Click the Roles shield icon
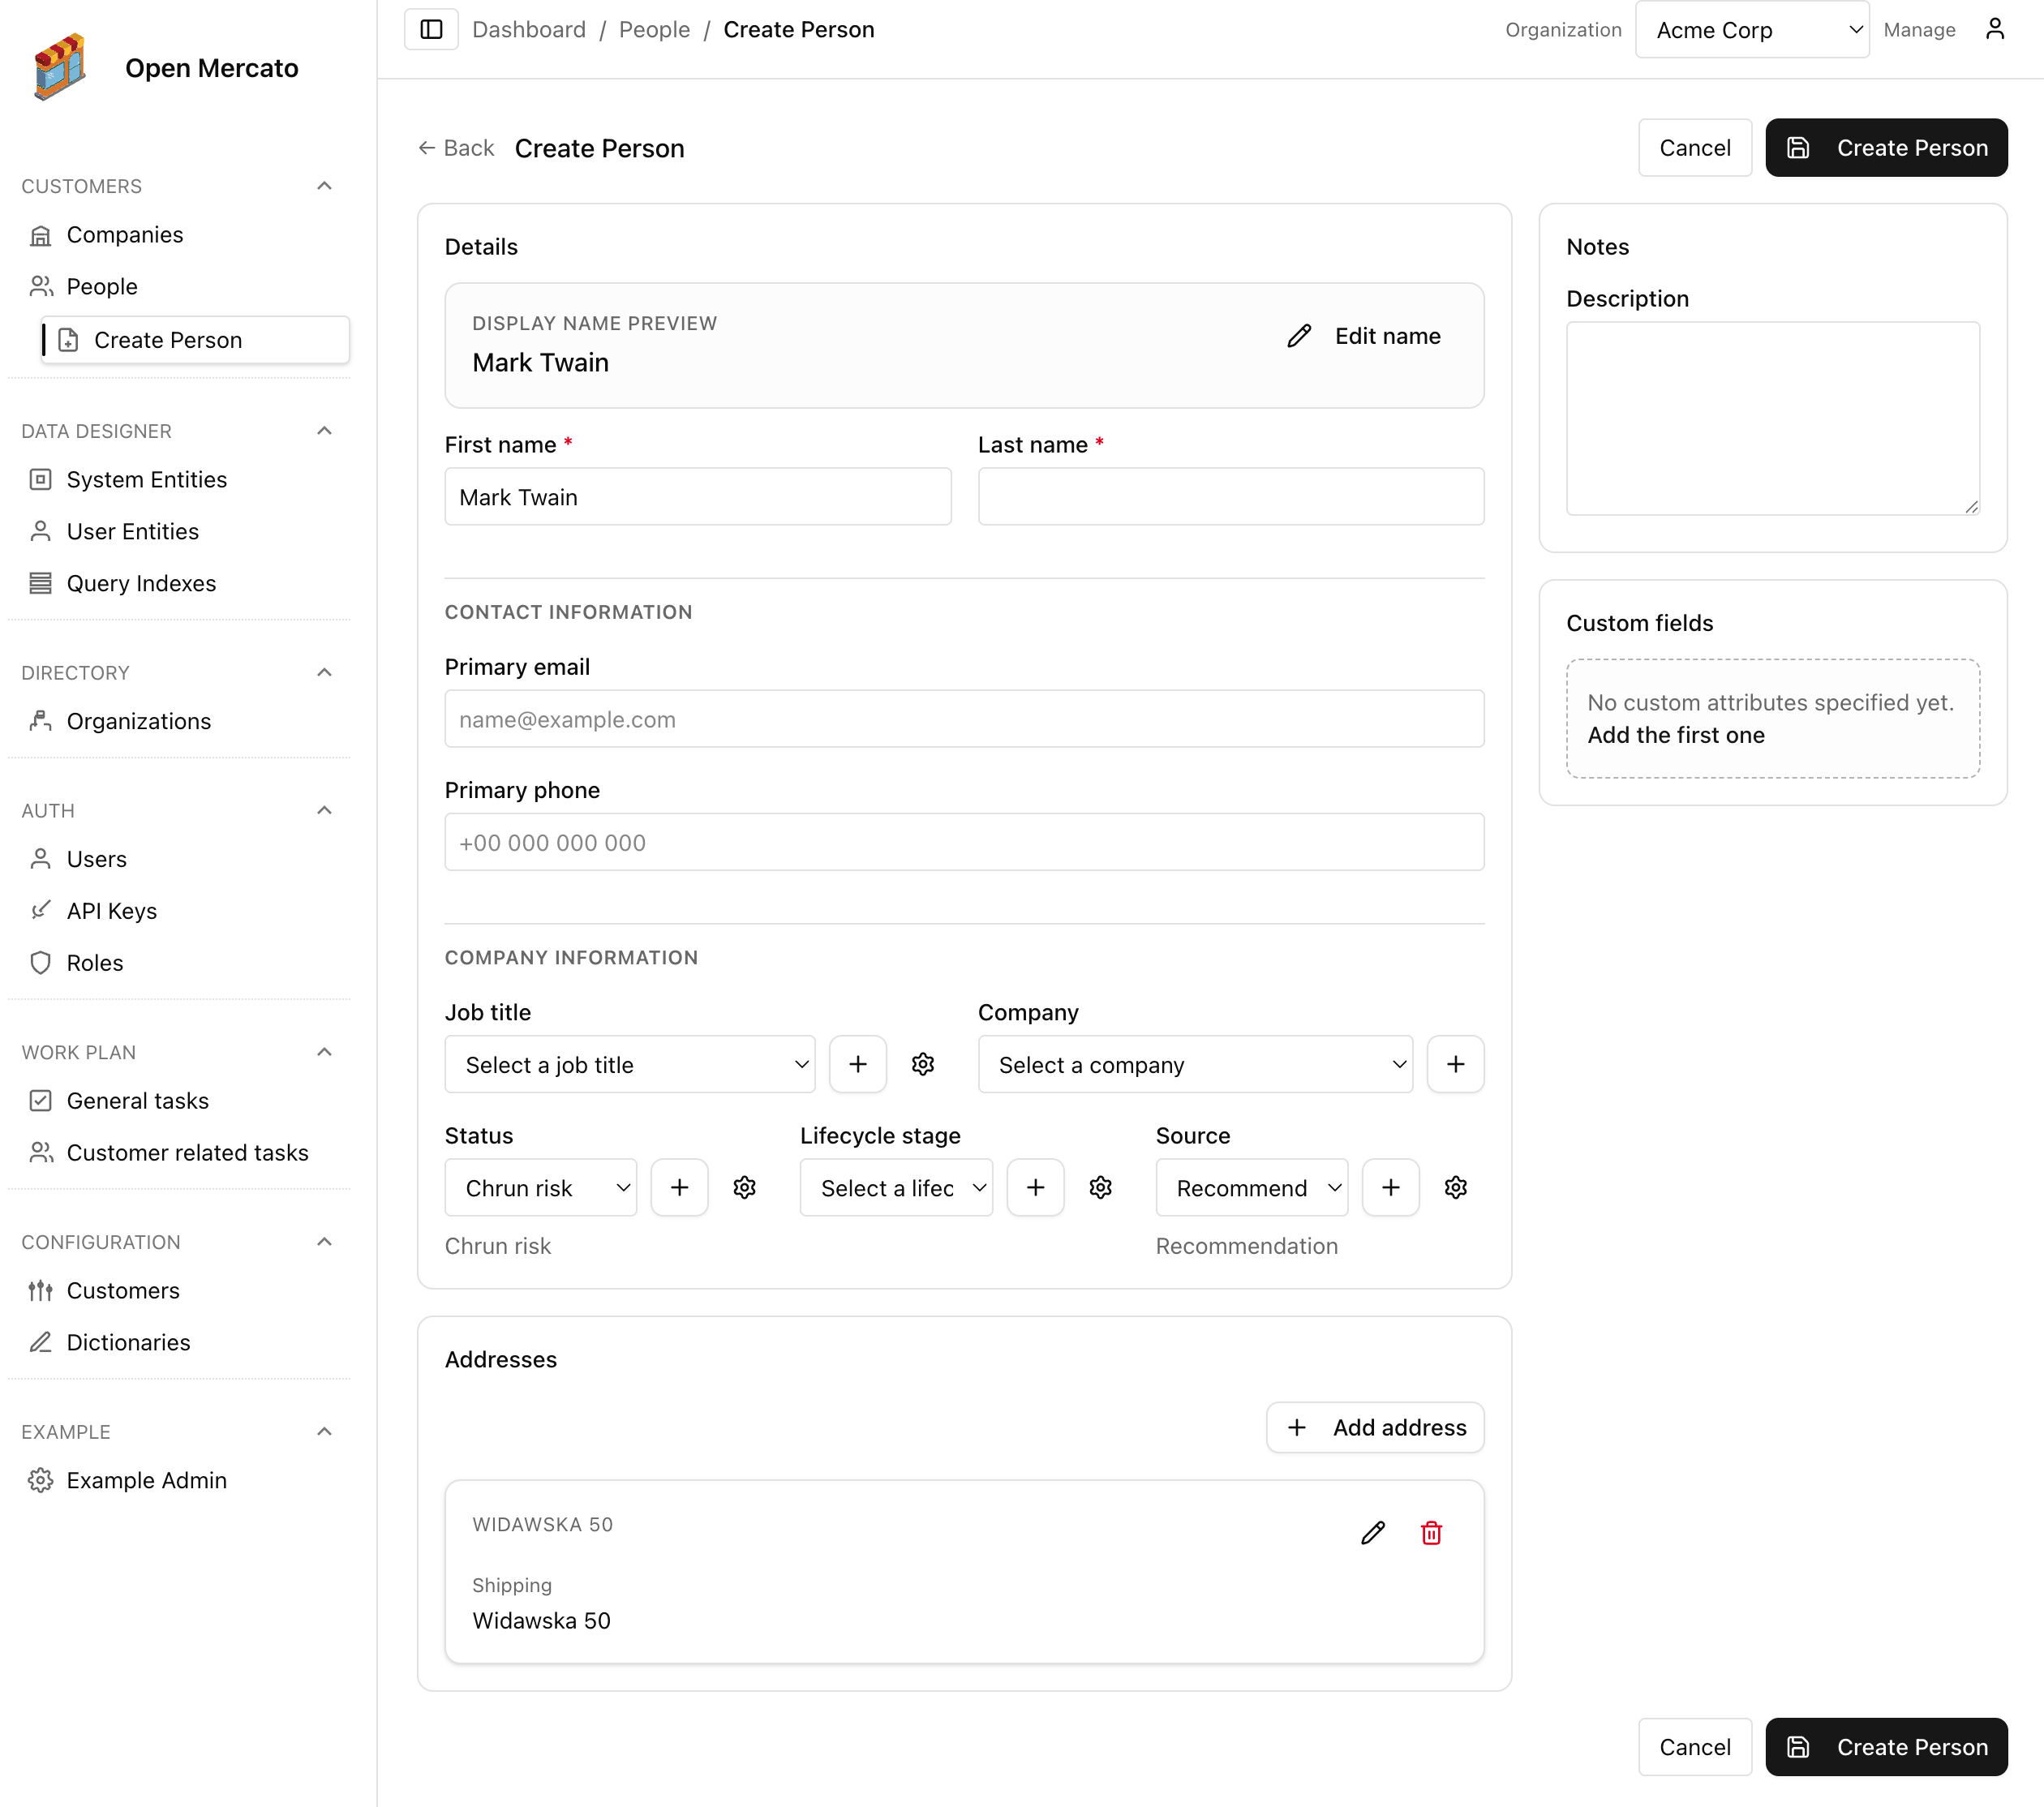The image size is (2044, 1807). [41, 962]
